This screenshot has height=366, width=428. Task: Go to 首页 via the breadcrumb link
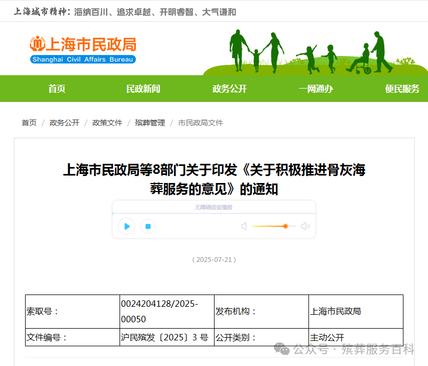coord(29,122)
